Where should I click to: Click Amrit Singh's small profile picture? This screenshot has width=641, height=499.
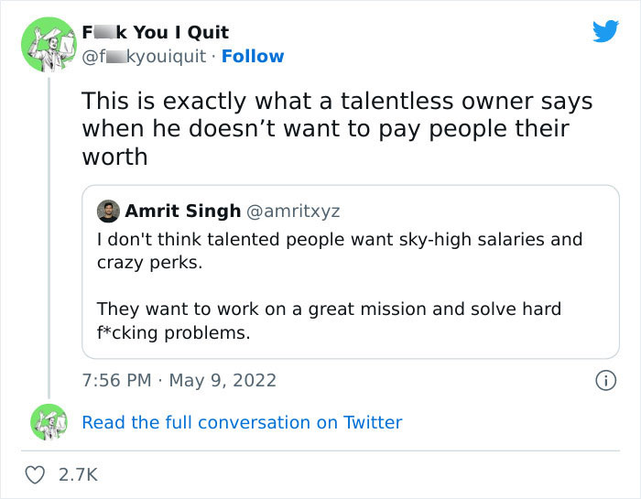108,211
